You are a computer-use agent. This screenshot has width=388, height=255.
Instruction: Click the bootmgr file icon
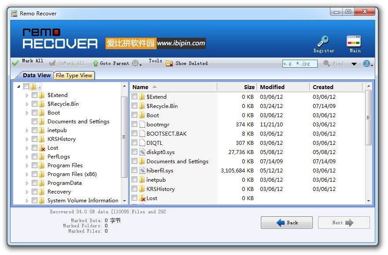142,124
